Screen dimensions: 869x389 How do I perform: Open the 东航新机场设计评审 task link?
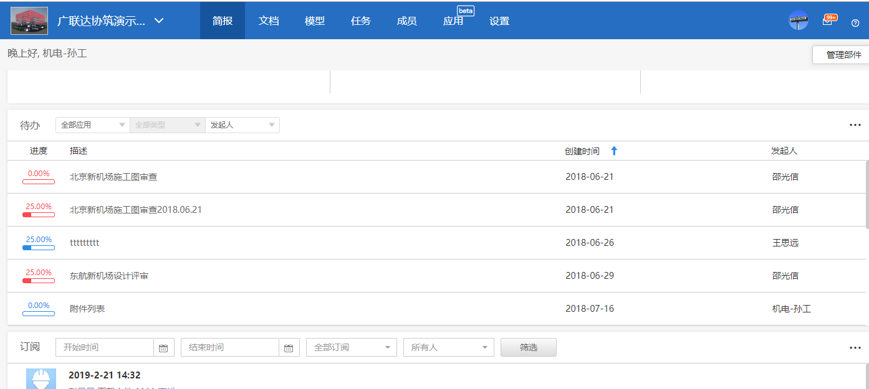pyautogui.click(x=110, y=275)
